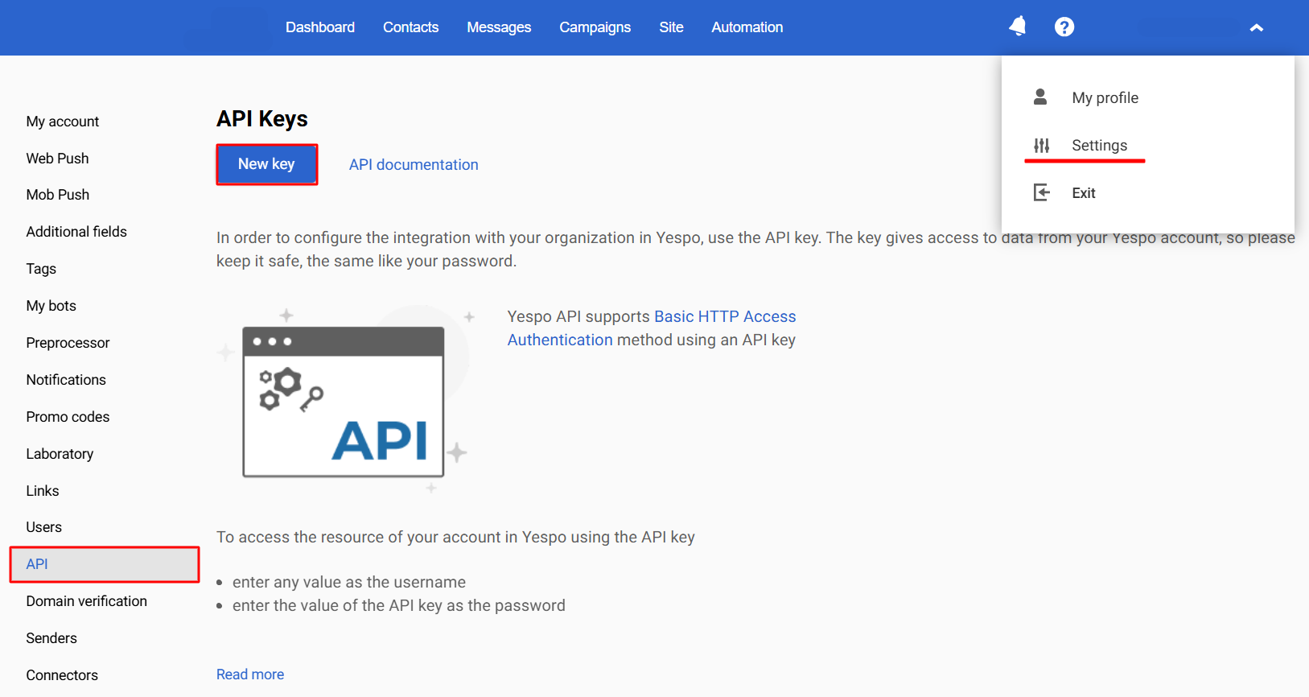The height and width of the screenshot is (697, 1309).
Task: Select Settings in account dropdown
Action: click(1099, 146)
